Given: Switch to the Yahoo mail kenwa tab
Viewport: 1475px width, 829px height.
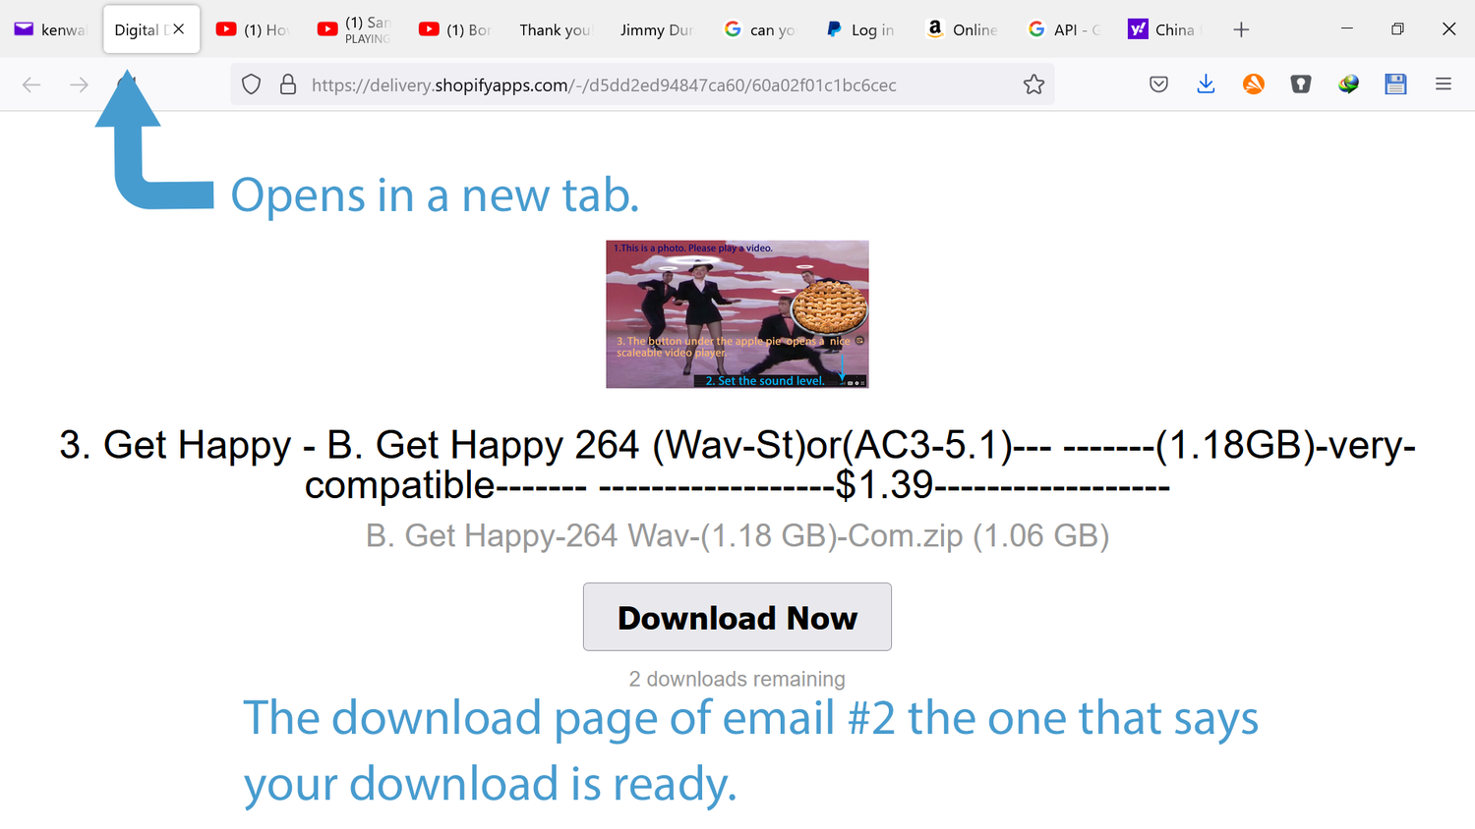Looking at the screenshot, I should pos(51,29).
